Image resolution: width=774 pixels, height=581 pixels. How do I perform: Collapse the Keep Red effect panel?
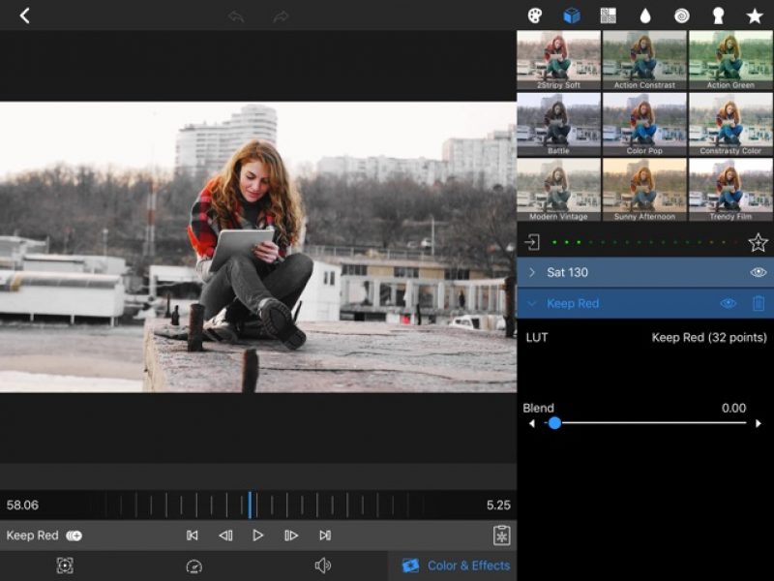tap(531, 302)
